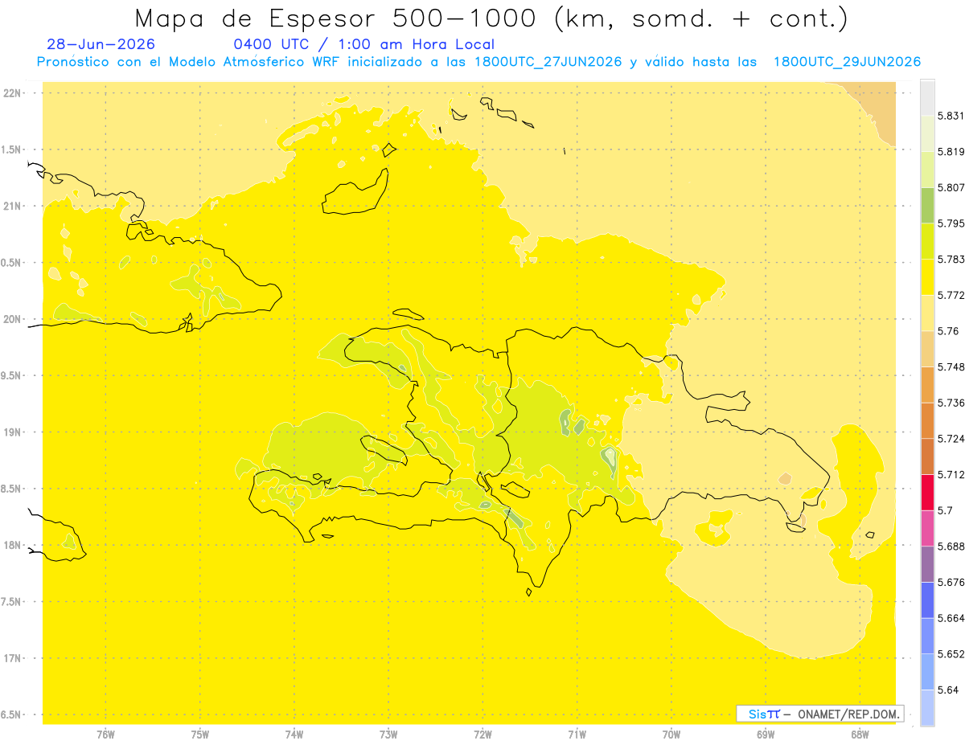Click the latitude tick label 0.5N
Image resolution: width=965 pixels, height=745 pixels.
12,263
